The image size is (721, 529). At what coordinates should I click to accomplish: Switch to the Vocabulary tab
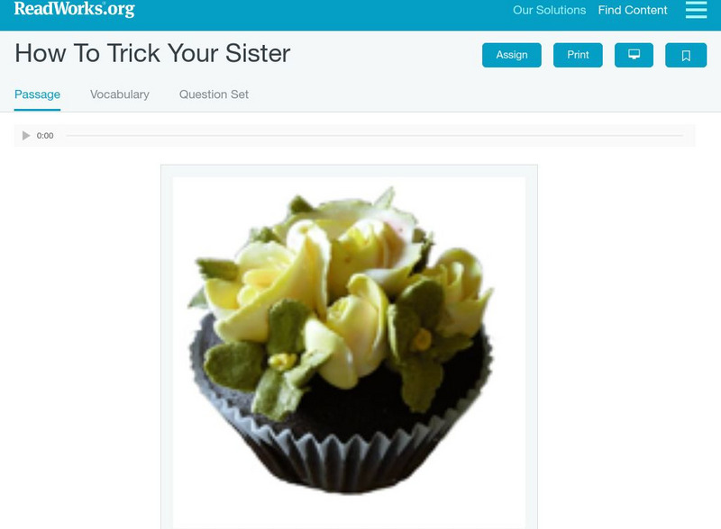tap(120, 94)
